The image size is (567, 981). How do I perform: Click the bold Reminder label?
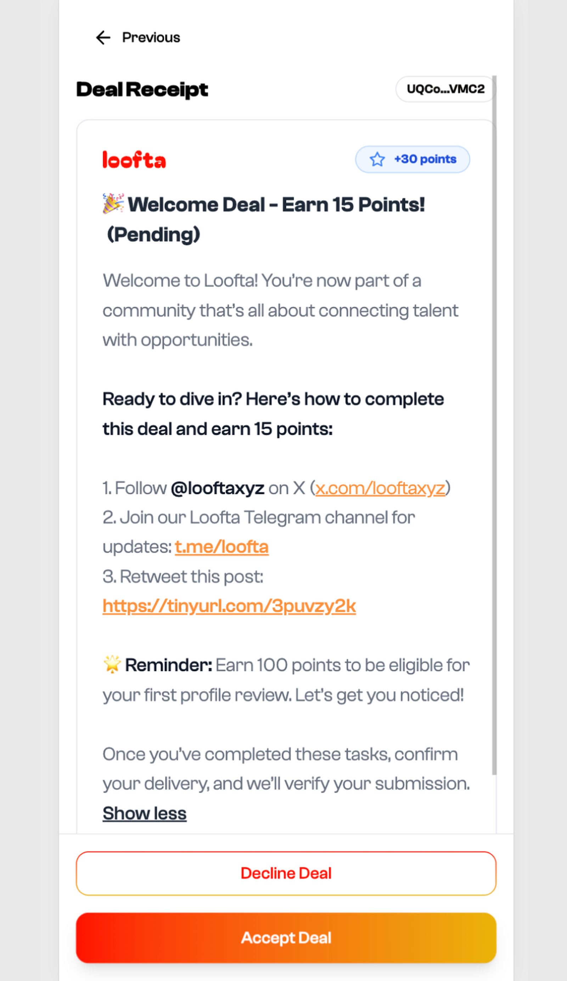coord(168,665)
